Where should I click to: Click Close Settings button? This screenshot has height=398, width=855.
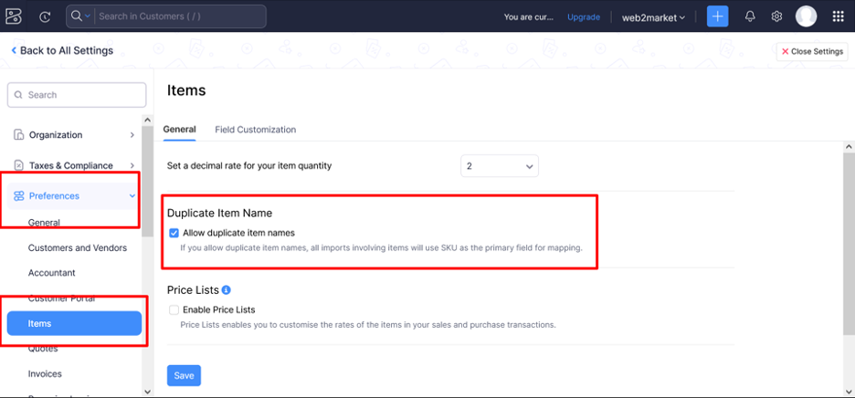tap(812, 52)
